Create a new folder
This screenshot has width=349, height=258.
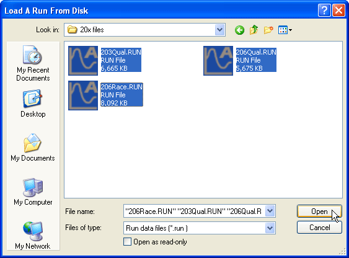pos(268,30)
